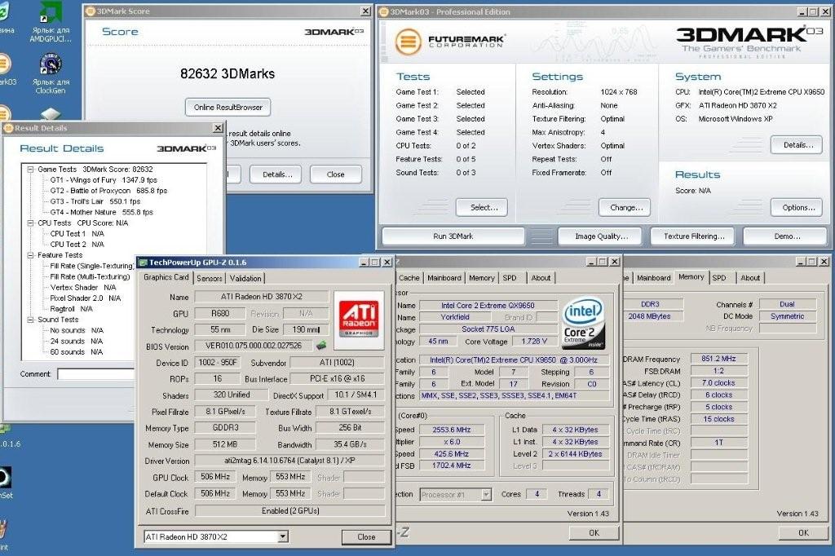Switch to the Graphics Card tab in GPU-Z

click(x=166, y=277)
